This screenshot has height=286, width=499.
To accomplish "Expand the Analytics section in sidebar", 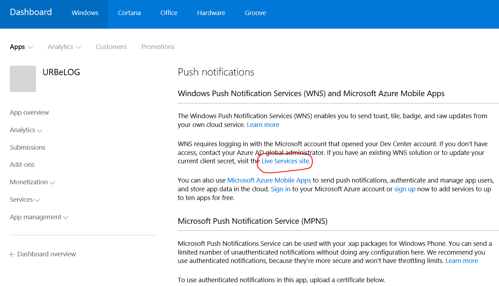I will 26,130.
